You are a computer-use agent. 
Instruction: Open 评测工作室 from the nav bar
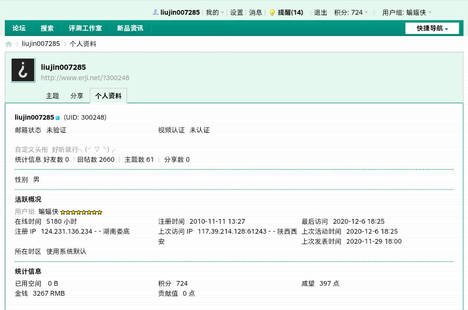pyautogui.click(x=85, y=28)
